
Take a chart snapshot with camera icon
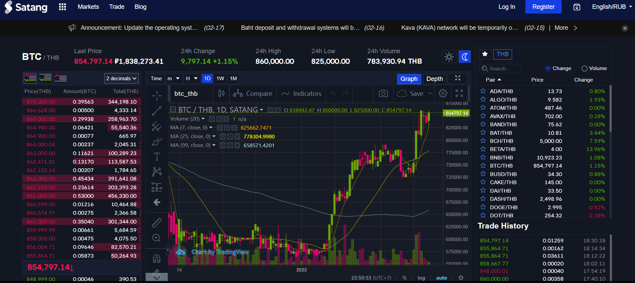click(x=383, y=93)
